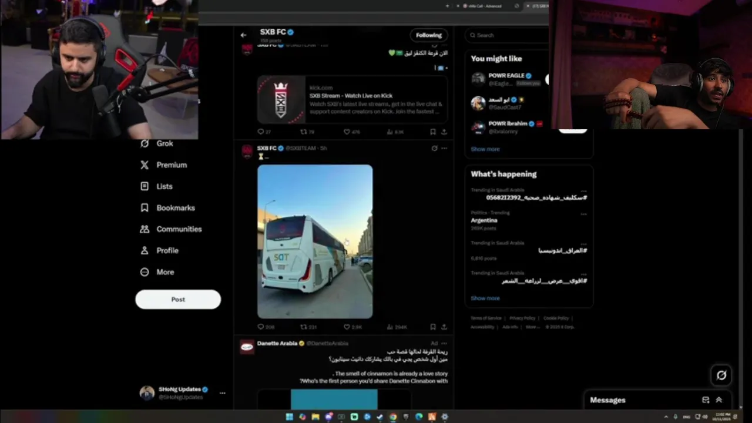Open Bookmarks in the sidebar
This screenshot has width=752, height=423.
click(x=168, y=208)
